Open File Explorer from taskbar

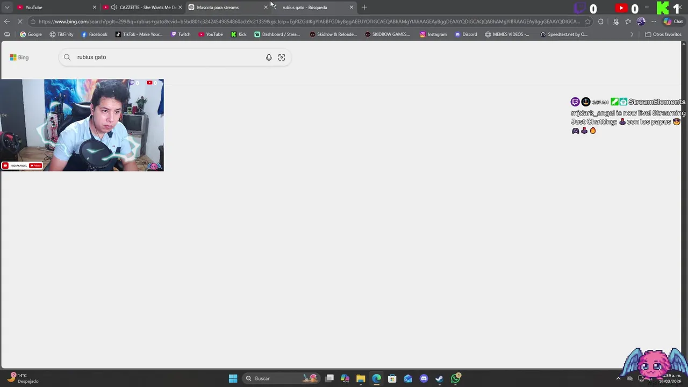coord(361,378)
